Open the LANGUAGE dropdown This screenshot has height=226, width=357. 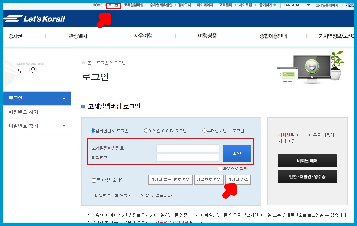click(296, 5)
